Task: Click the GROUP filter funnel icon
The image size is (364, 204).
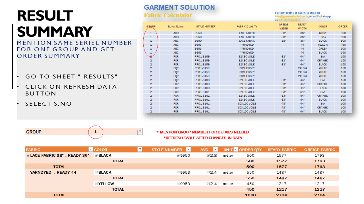Action: tap(139, 131)
